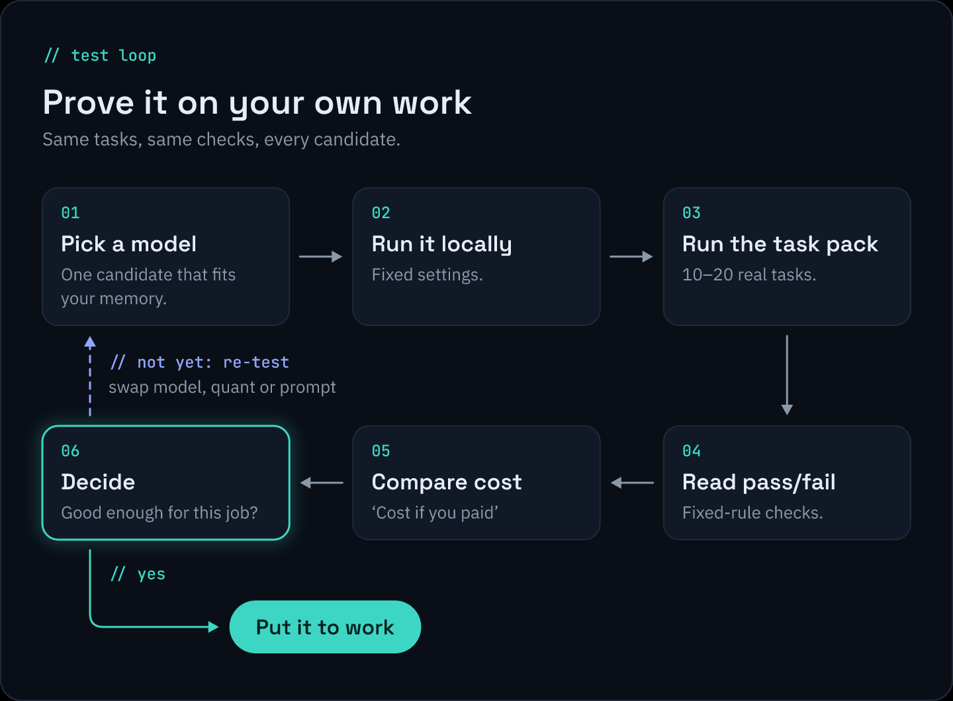Click the "04" step number

[692, 451]
